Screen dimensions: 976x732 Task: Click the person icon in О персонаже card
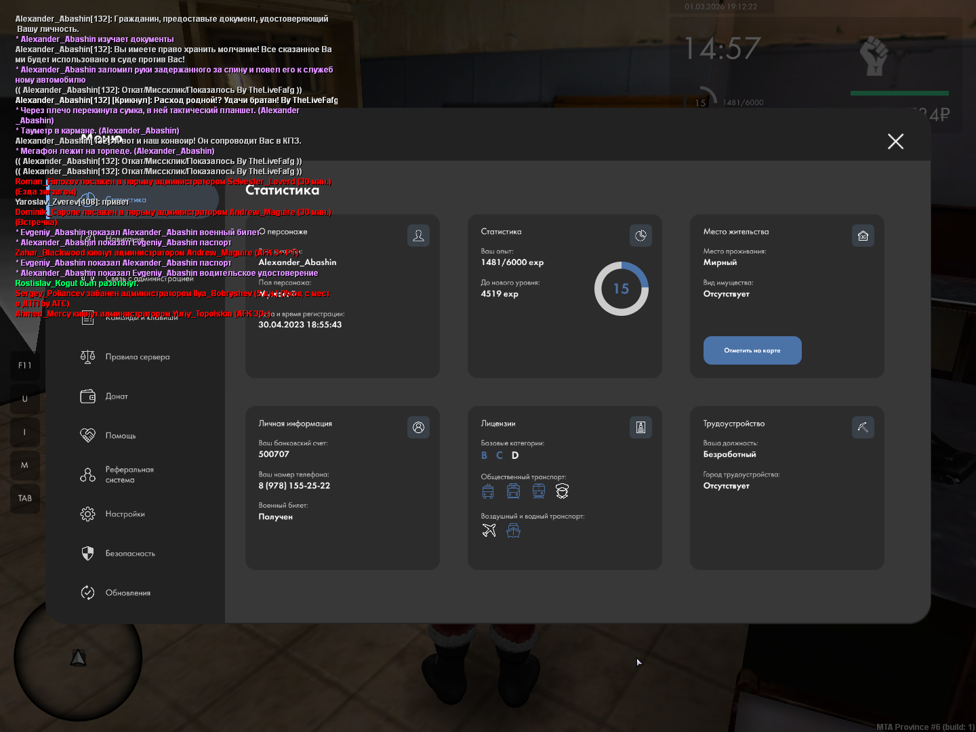[418, 236]
